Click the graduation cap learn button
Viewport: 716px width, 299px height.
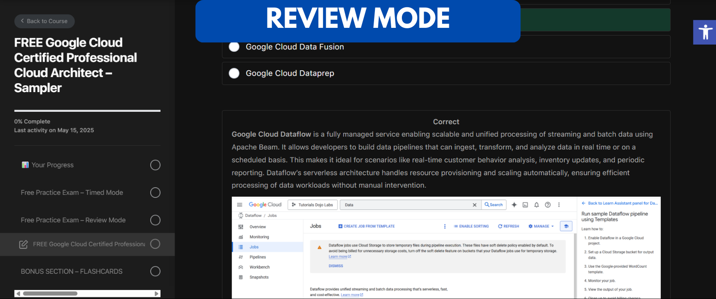[566, 226]
